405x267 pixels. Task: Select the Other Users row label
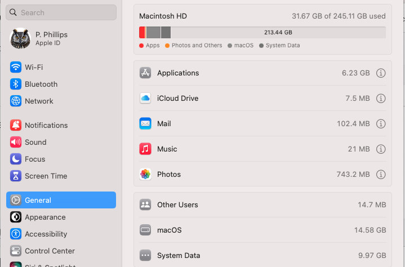pyautogui.click(x=177, y=205)
